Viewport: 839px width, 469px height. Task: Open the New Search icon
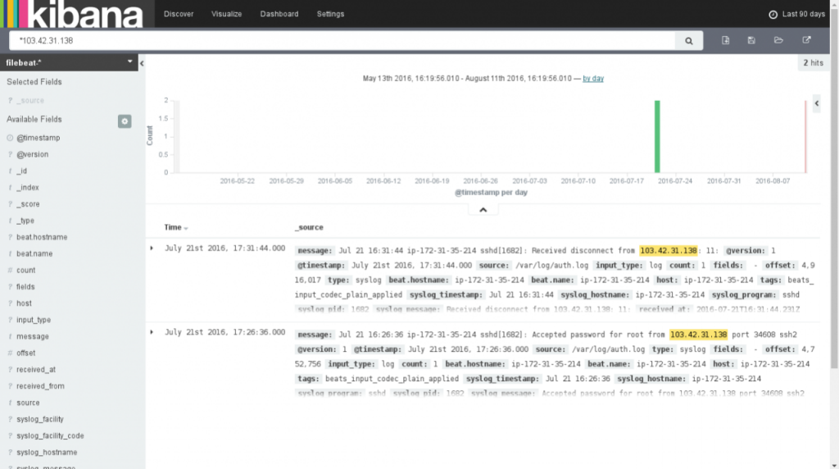coord(726,40)
